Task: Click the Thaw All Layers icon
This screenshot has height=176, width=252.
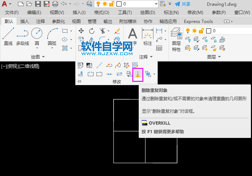Action: pyautogui.click(x=205, y=48)
